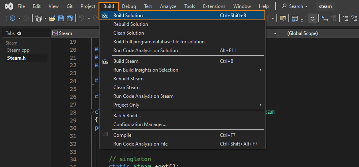
Task: Select Run Code Analysis on File
Action: [182, 144]
